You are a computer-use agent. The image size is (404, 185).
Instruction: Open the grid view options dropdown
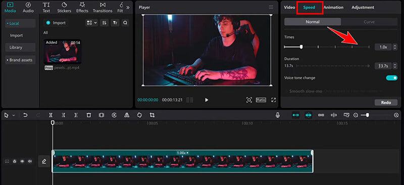(92, 23)
